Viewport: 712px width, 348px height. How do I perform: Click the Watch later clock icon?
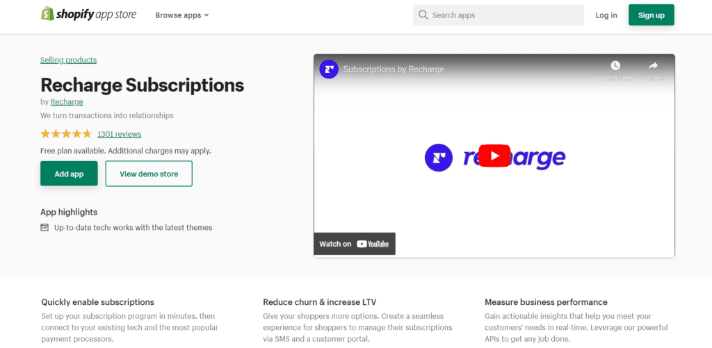tap(615, 66)
